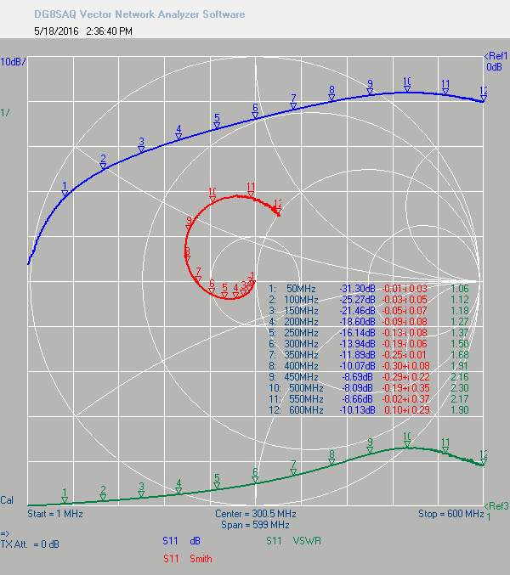Screen dimensions: 510x575
Task: Click the green S11 VSWR legend label
Action: pyautogui.click(x=293, y=541)
